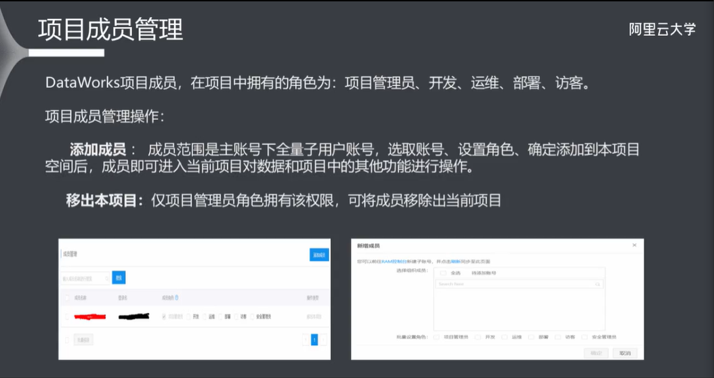The width and height of the screenshot is (714, 378).
Task: Click the 新增成员 dialog title
Action: (369, 245)
